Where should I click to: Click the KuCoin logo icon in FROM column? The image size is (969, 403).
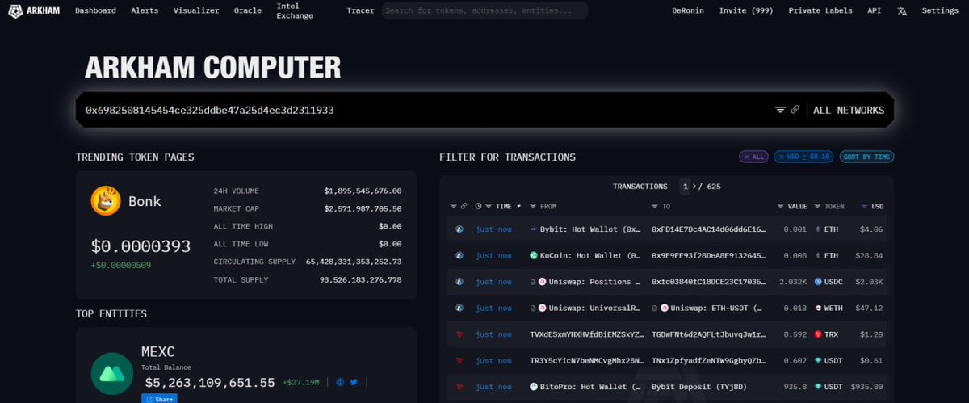(x=534, y=255)
